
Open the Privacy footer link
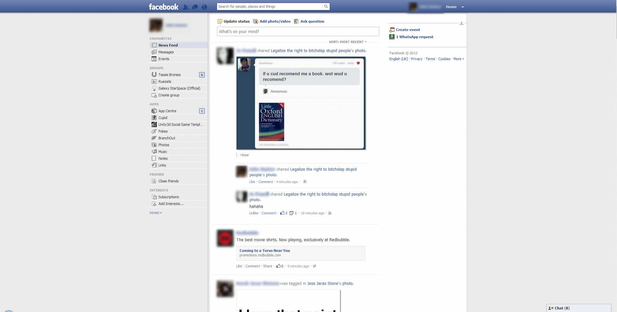click(417, 59)
